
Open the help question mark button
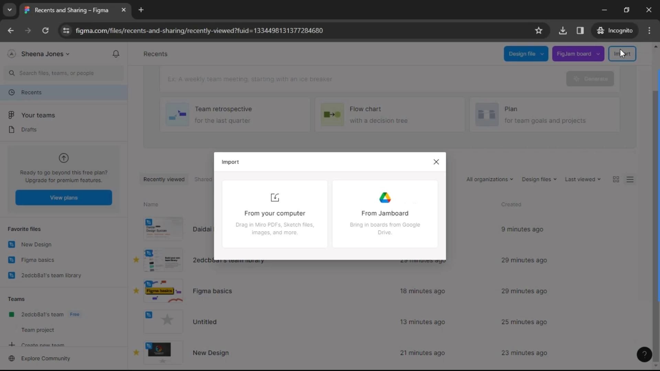pos(644,354)
